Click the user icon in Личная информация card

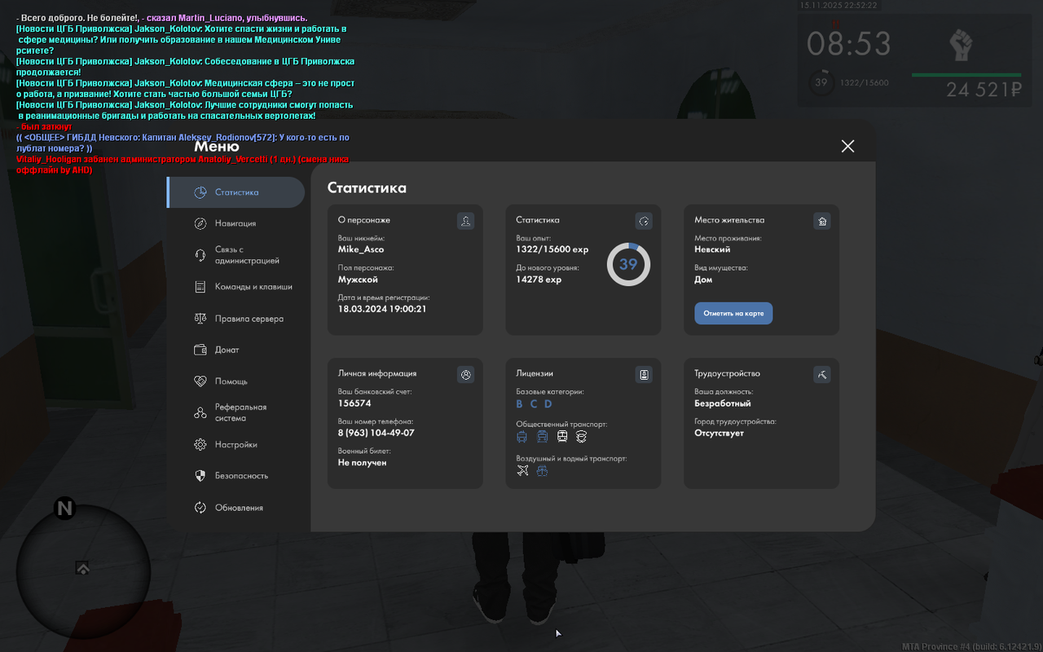click(465, 375)
